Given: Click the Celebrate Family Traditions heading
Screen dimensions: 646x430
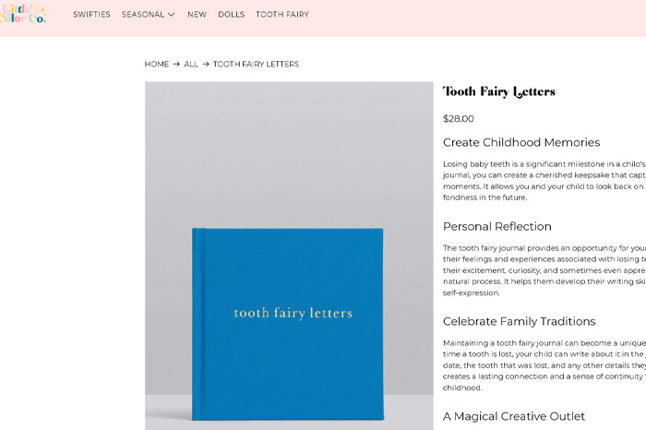Looking at the screenshot, I should [x=519, y=322].
